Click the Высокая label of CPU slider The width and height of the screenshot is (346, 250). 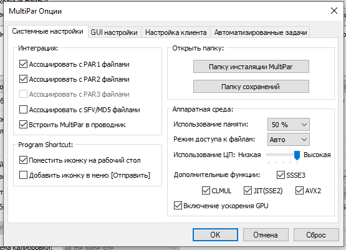coord(317,155)
